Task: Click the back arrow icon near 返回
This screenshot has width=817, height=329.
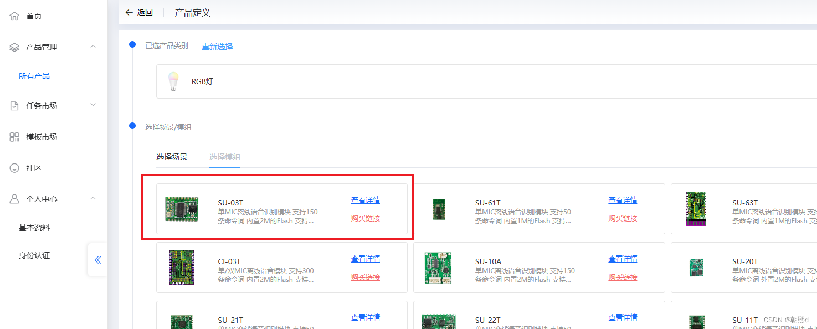Action: [129, 12]
